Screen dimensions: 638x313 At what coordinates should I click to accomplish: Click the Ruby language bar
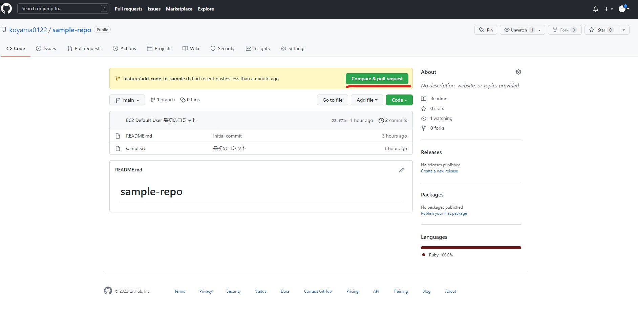pos(471,248)
